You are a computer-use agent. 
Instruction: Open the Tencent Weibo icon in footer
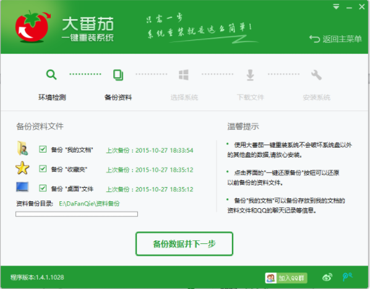point(347,277)
